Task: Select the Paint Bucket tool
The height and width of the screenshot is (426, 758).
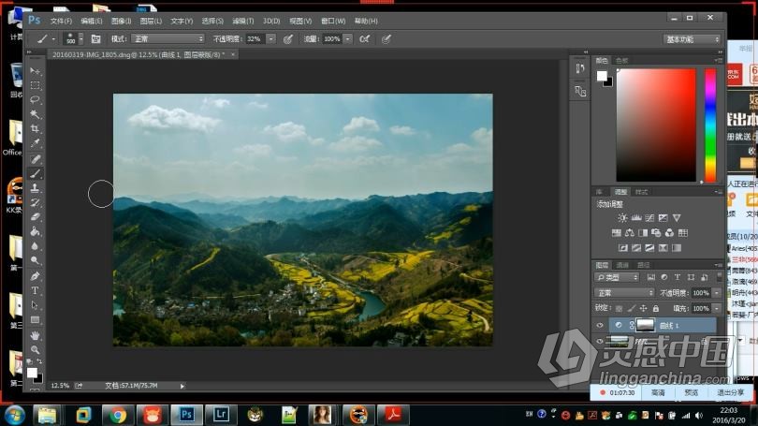Action: click(x=36, y=231)
